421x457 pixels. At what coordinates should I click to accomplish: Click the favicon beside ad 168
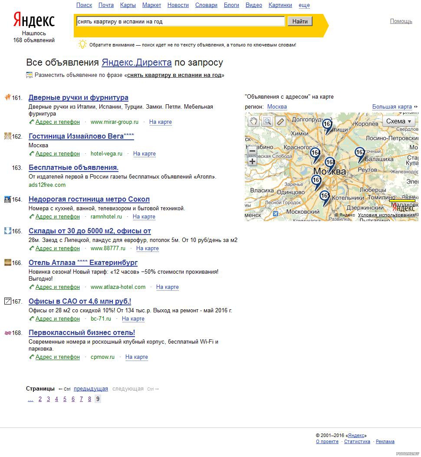7,333
